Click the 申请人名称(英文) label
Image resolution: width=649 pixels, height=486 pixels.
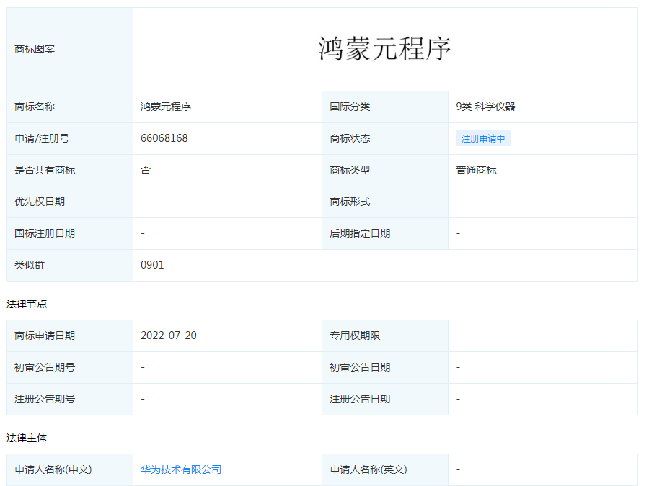[368, 469]
